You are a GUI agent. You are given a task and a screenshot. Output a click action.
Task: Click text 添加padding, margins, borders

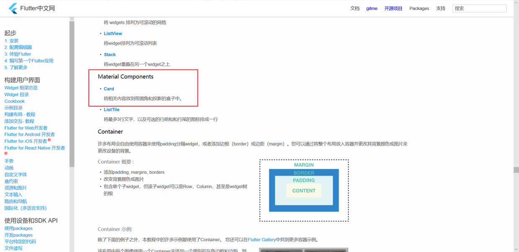pos(134,172)
